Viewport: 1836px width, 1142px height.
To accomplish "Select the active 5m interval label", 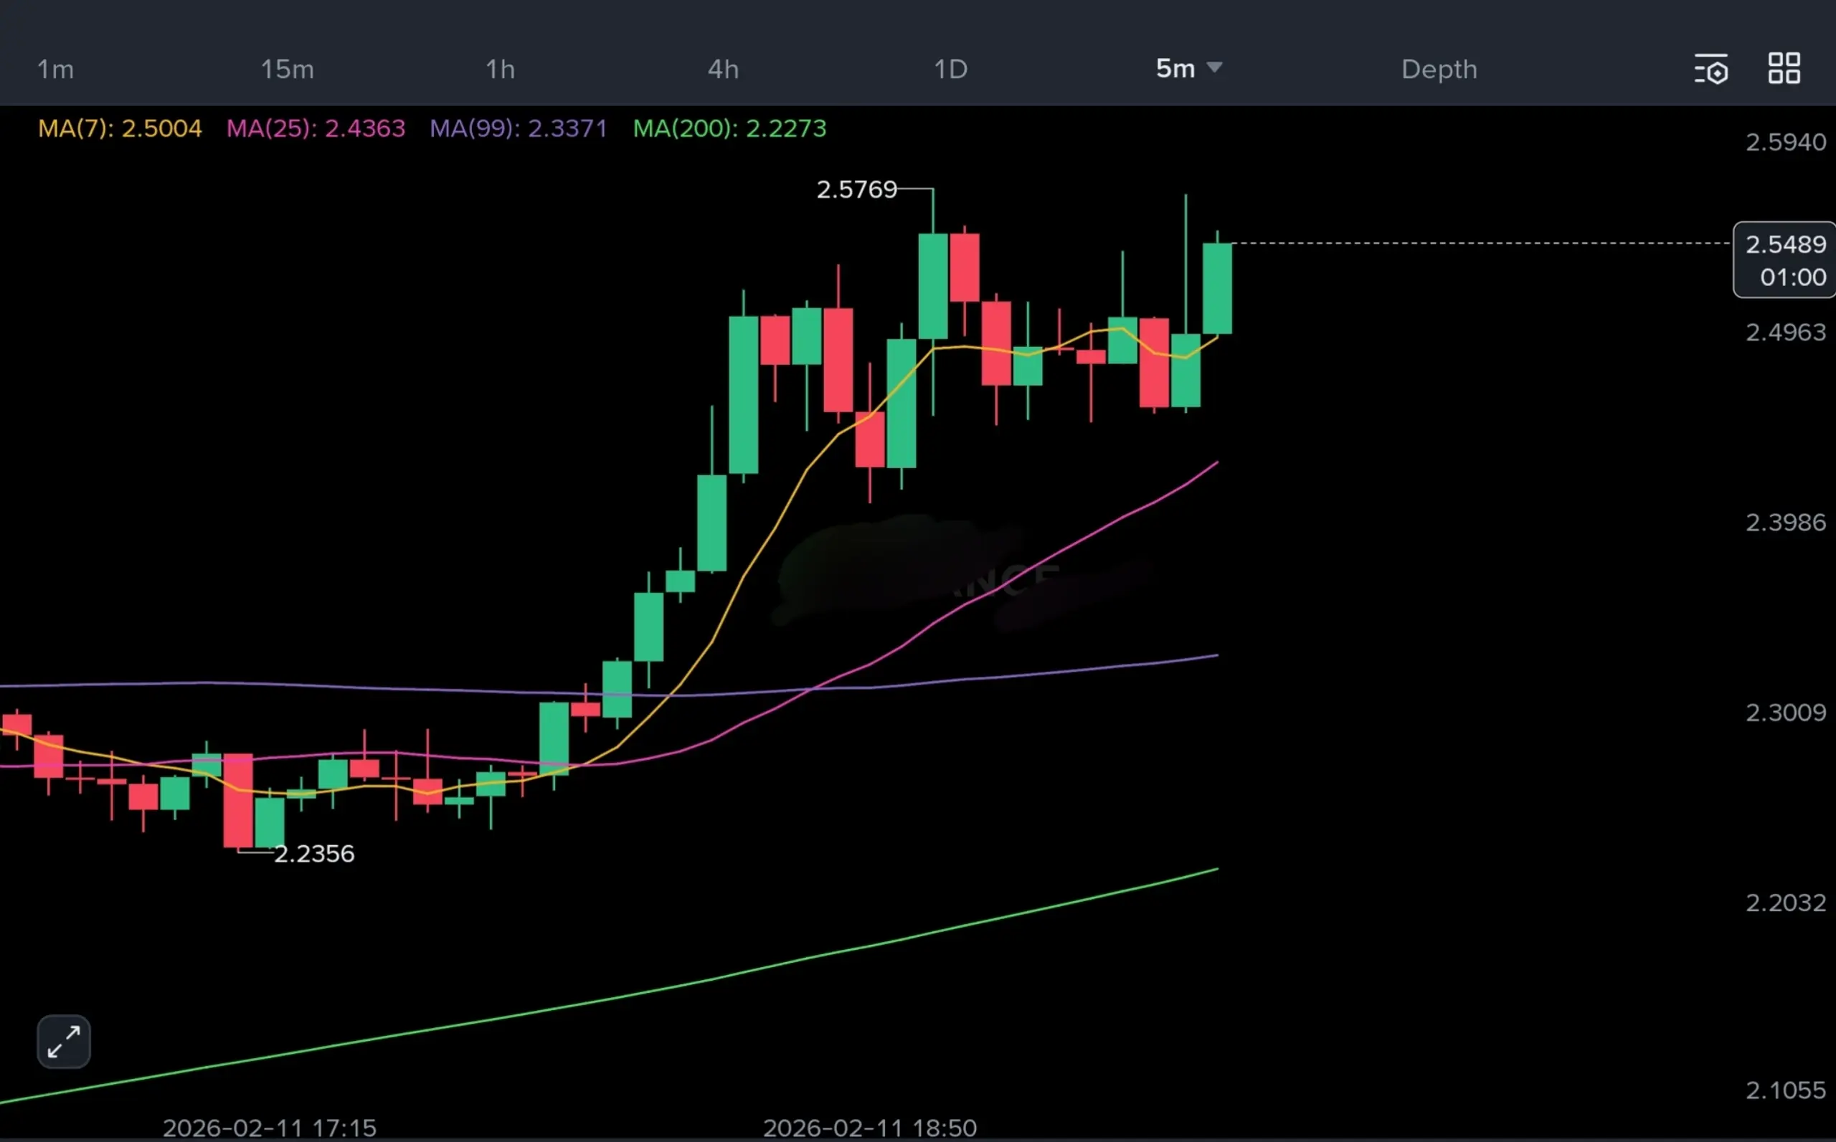I will (1175, 69).
